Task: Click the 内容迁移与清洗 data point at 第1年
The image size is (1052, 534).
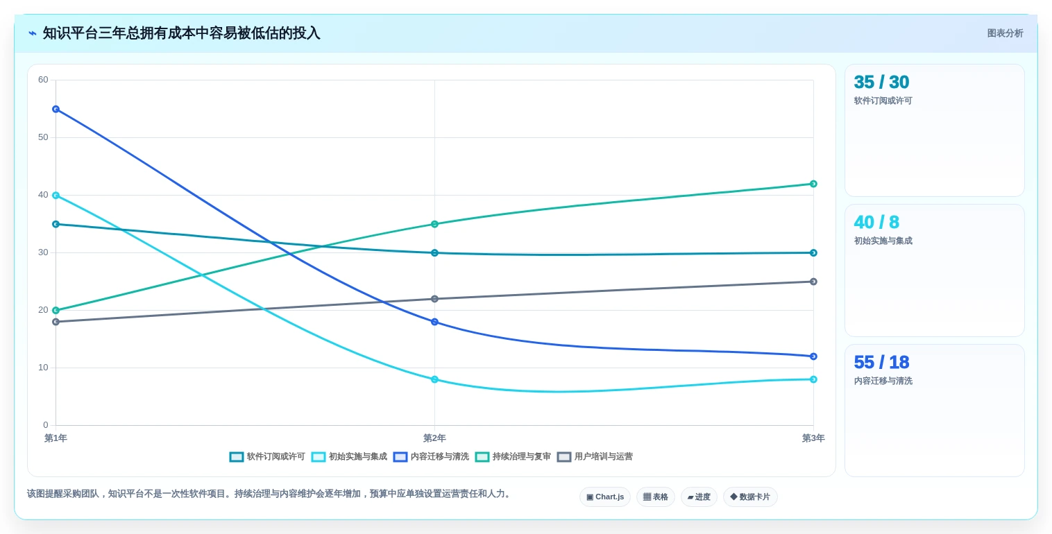Action: (x=56, y=109)
